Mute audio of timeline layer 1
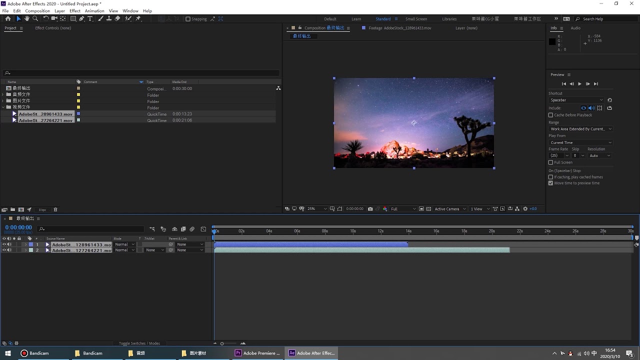This screenshot has height=360, width=640. click(x=9, y=244)
